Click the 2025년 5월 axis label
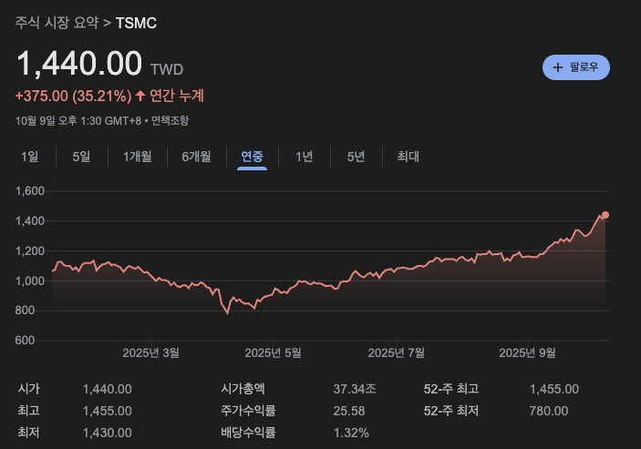 click(274, 352)
